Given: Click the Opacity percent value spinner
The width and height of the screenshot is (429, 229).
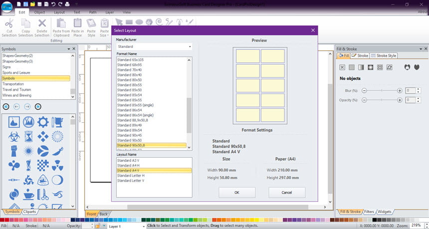Looking at the screenshot, I should pyautogui.click(x=418, y=100).
